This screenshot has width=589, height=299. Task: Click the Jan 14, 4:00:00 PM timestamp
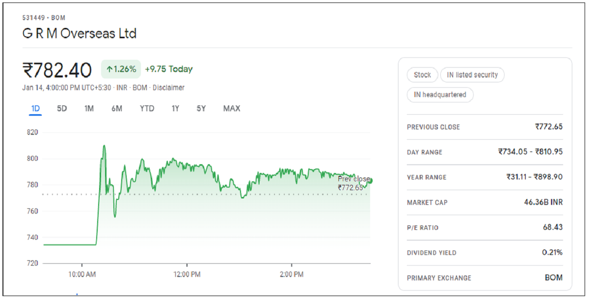(67, 88)
